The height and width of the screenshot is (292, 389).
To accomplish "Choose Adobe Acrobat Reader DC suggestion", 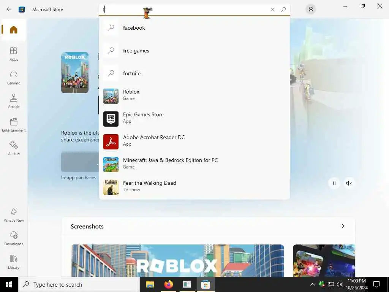I will click(x=194, y=142).
